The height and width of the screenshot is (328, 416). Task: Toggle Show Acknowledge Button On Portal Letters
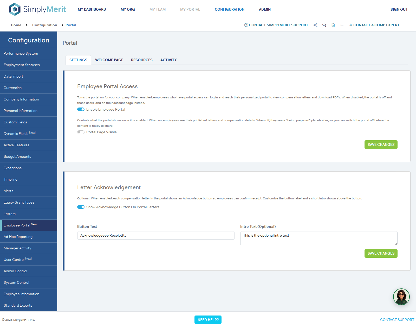click(x=81, y=207)
